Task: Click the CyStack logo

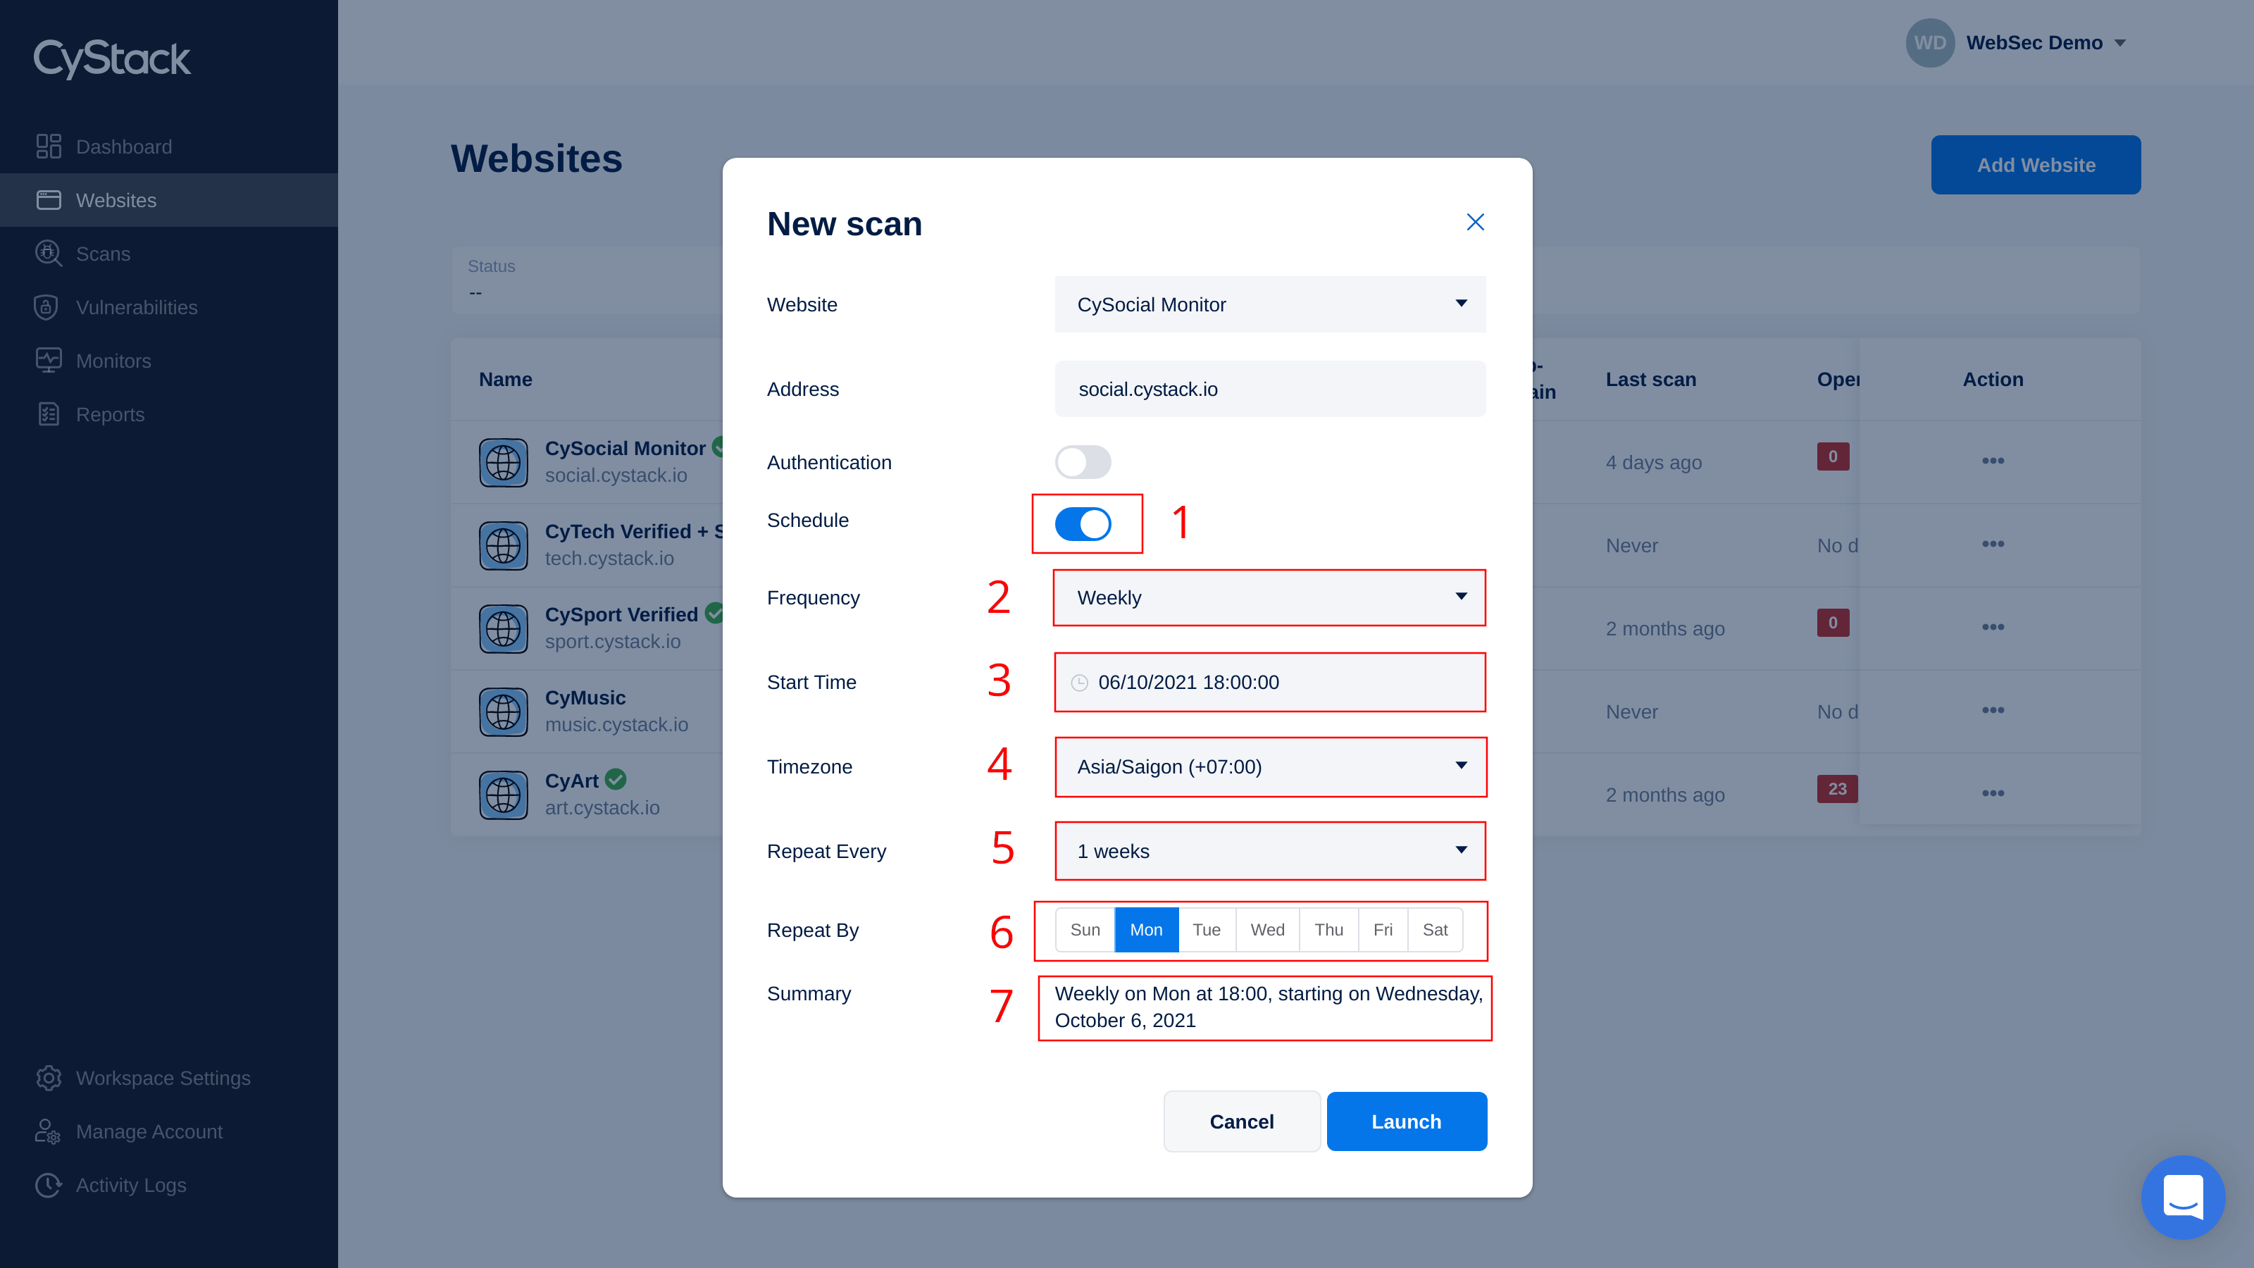Action: 111,58
